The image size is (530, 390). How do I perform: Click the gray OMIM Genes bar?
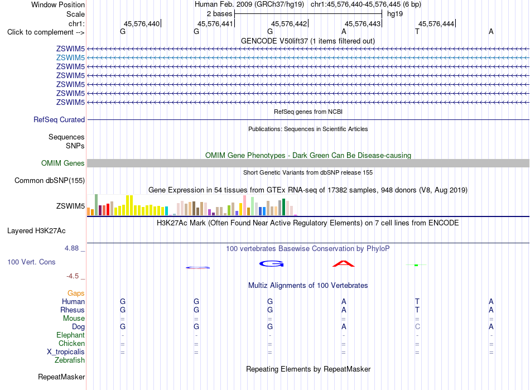(308, 163)
